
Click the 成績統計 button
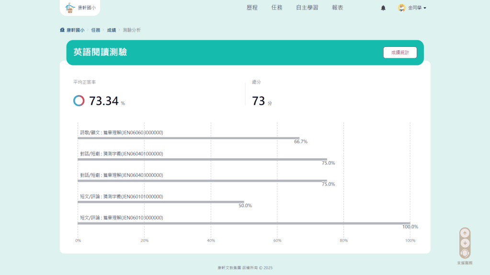tap(400, 53)
